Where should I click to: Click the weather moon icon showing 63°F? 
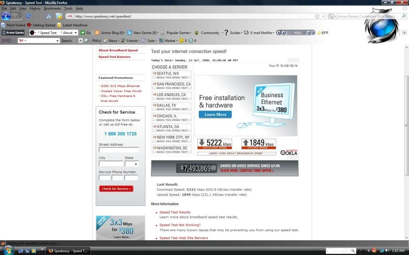[x=318, y=33]
